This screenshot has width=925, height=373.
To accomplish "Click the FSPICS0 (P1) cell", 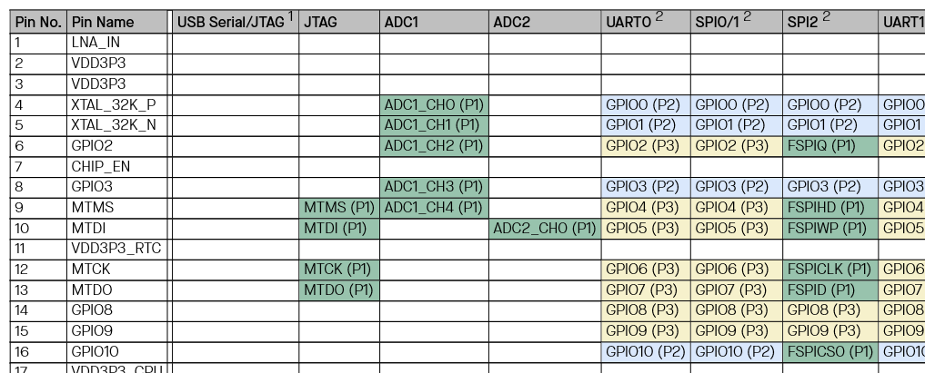I will pyautogui.click(x=829, y=352).
